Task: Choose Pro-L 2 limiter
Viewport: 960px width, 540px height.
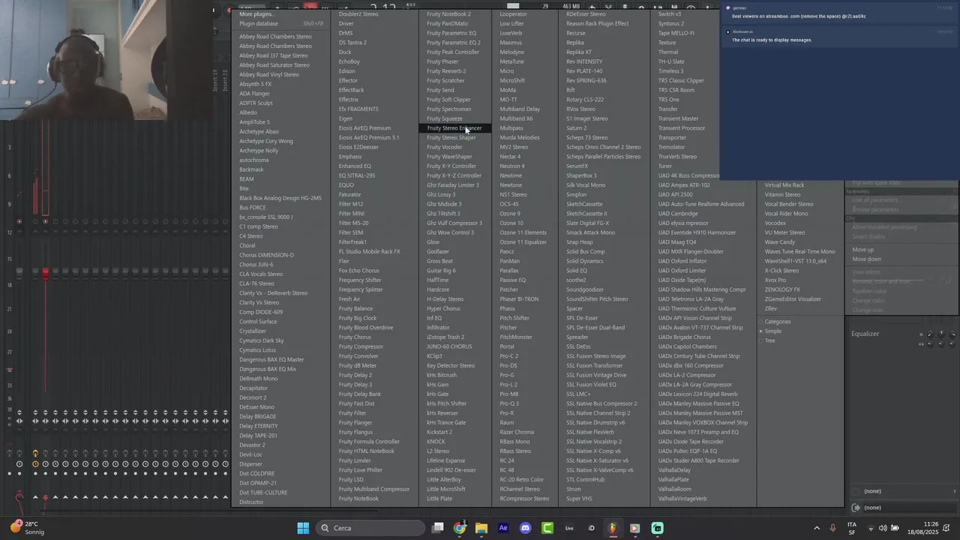Action: click(x=508, y=385)
